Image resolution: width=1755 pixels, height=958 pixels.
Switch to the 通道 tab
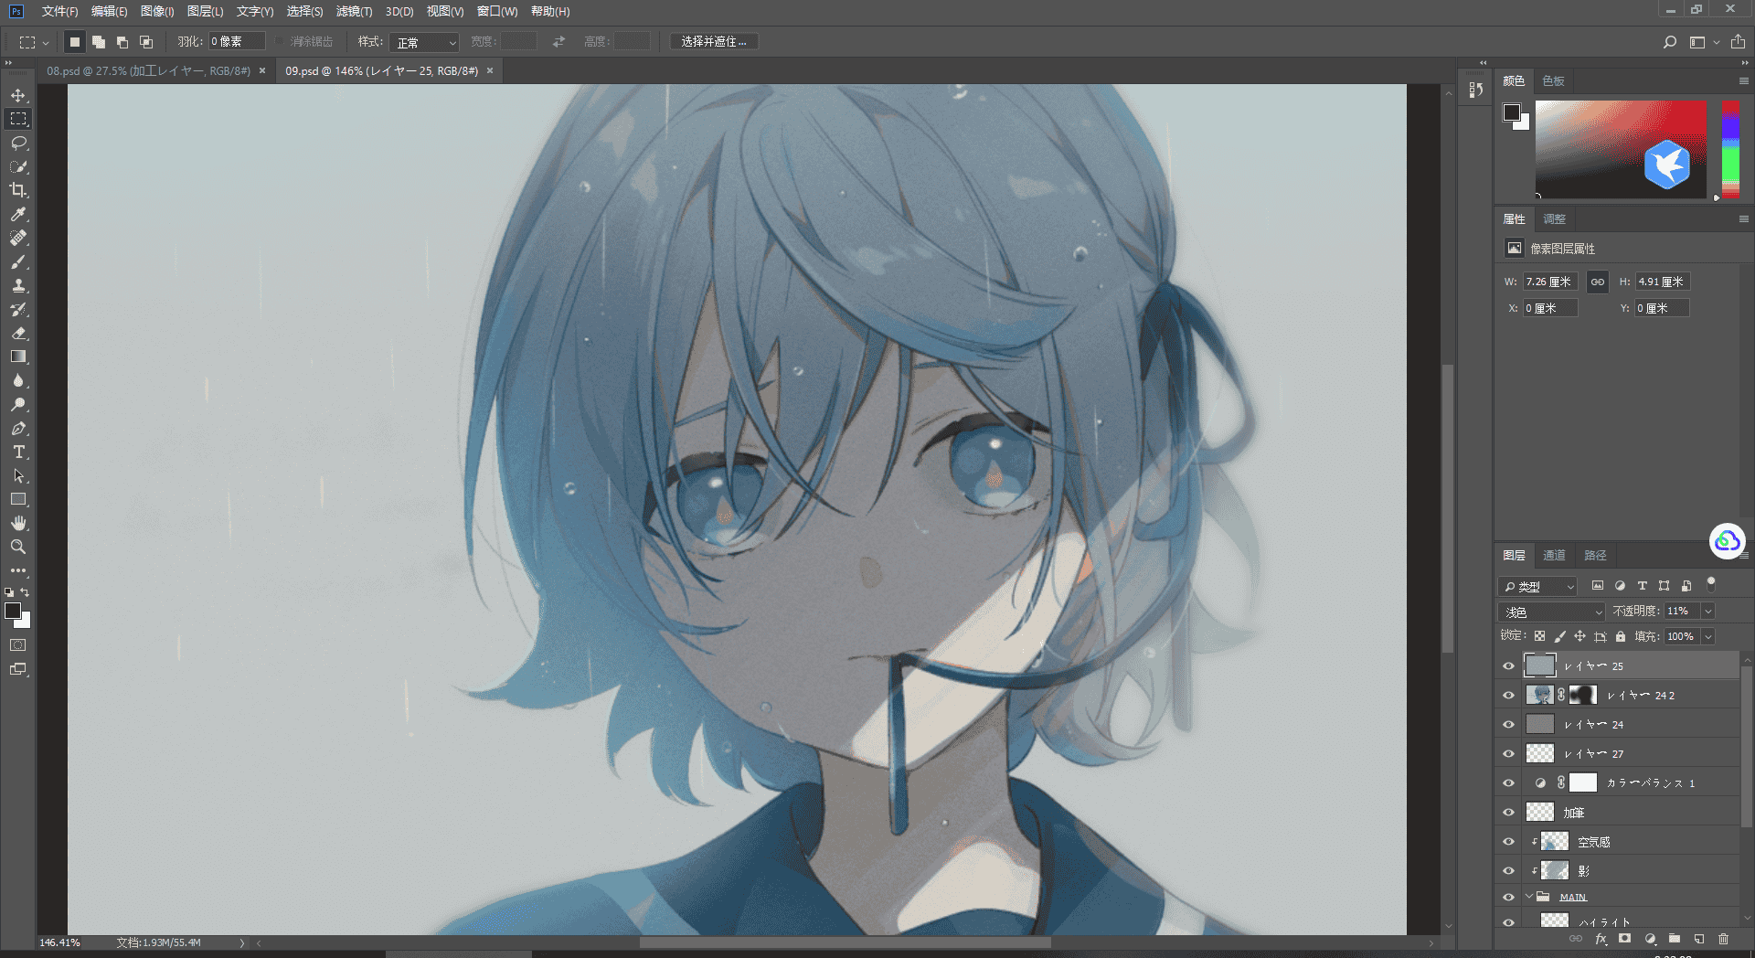1554,555
